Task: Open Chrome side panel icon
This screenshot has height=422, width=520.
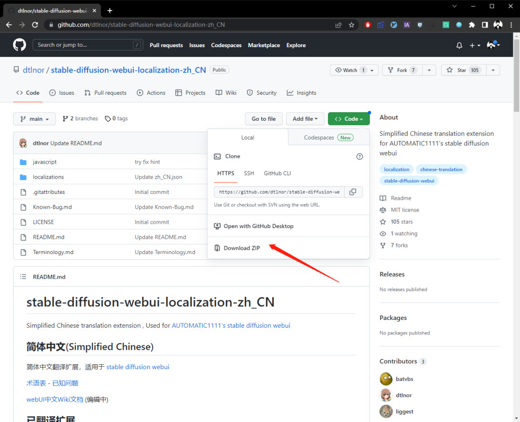Action: (484, 25)
